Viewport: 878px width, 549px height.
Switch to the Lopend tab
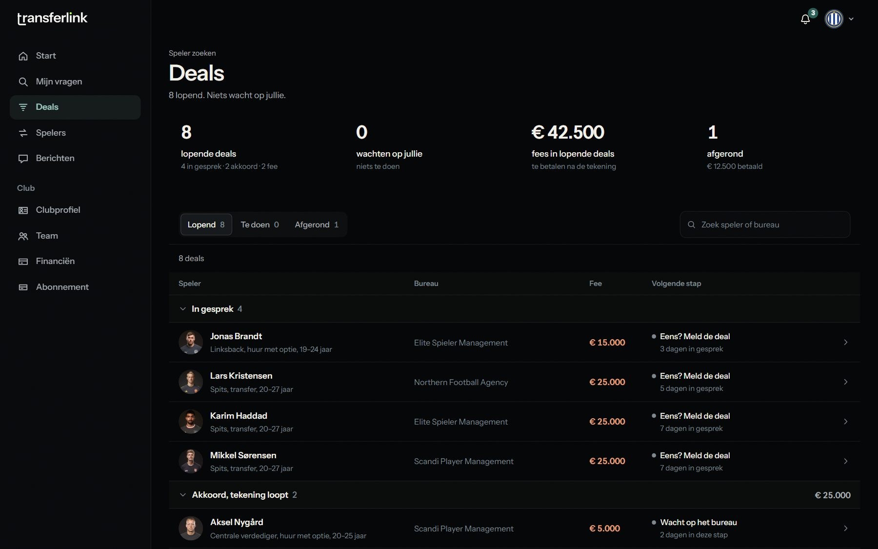point(206,224)
